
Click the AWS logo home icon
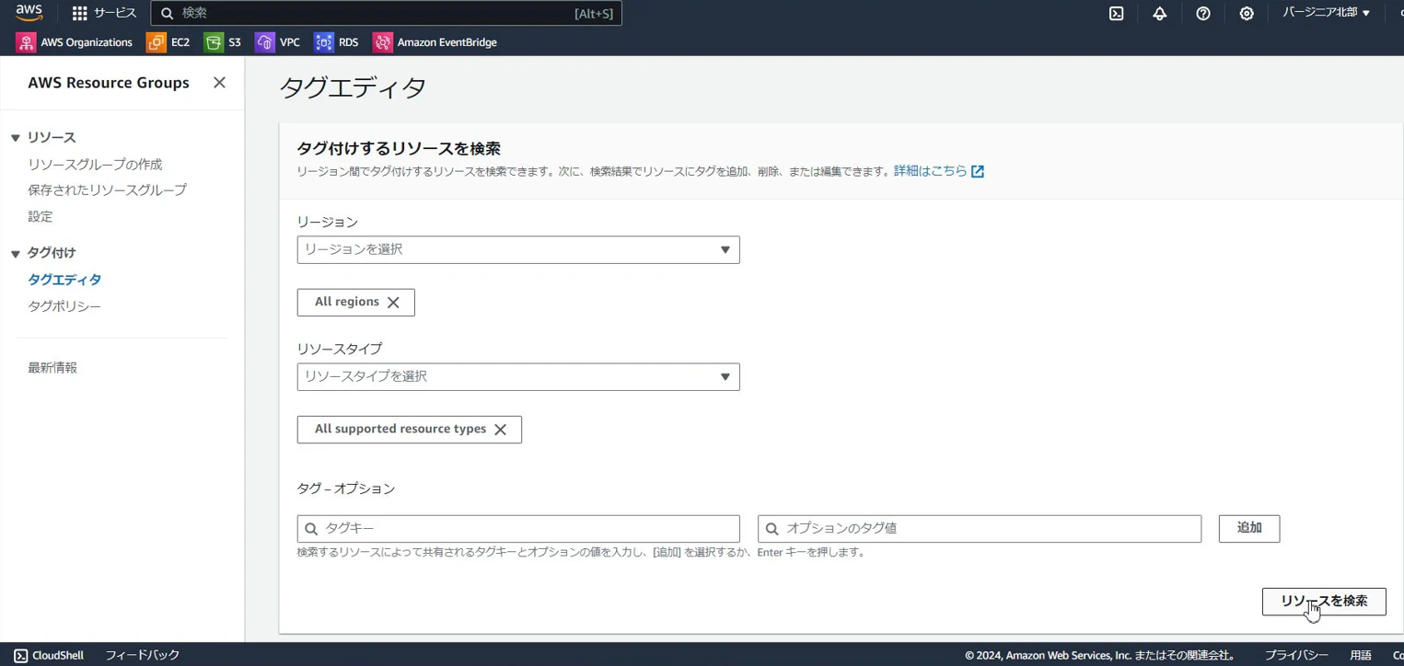coord(29,13)
